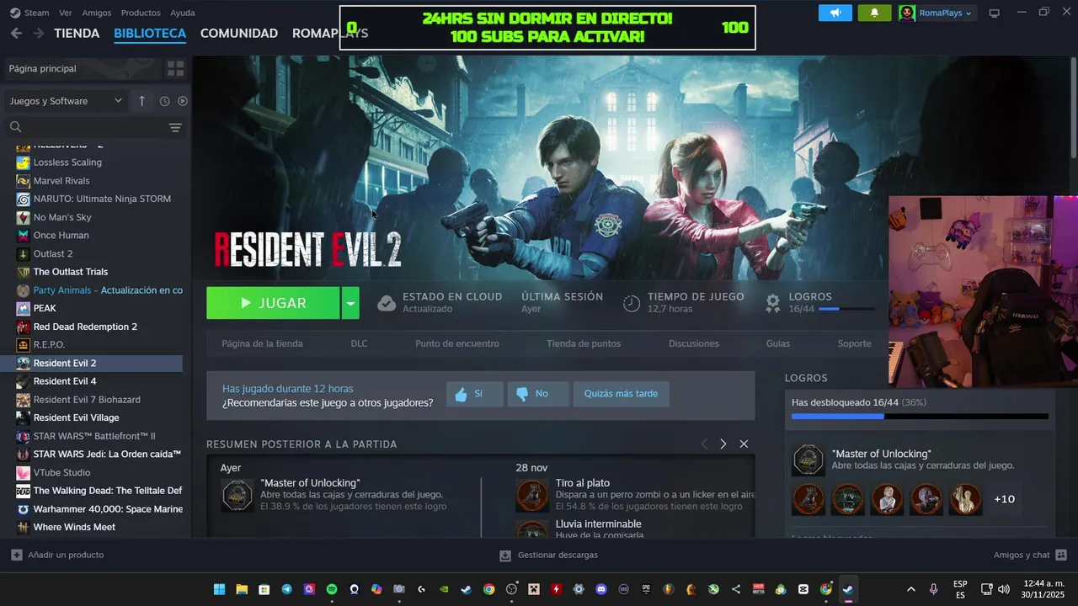This screenshot has height=606, width=1078.
Task: Click the play time clock icon
Action: pyautogui.click(x=632, y=303)
